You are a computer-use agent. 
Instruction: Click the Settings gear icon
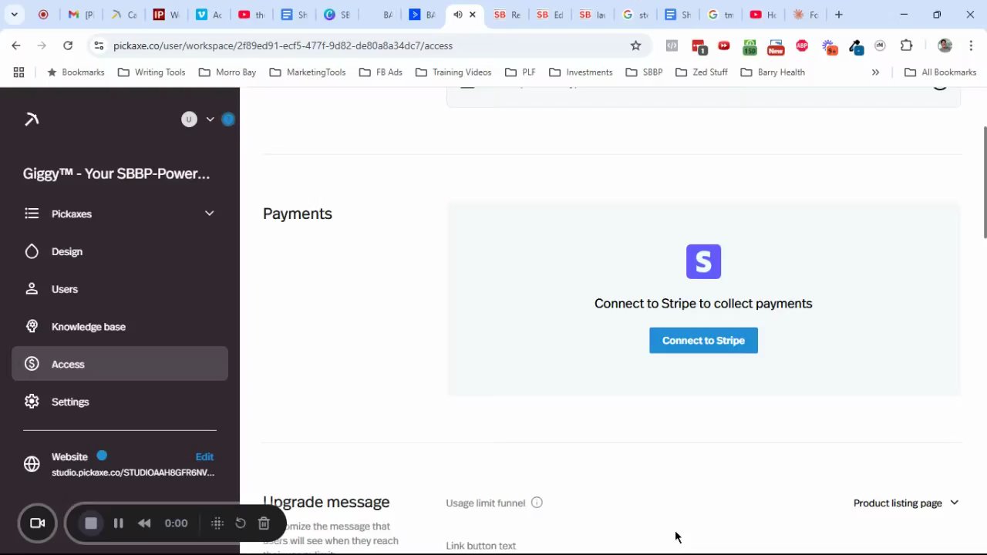pyautogui.click(x=32, y=402)
